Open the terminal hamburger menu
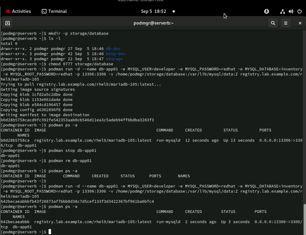306x235 pixels. (x=285, y=23)
